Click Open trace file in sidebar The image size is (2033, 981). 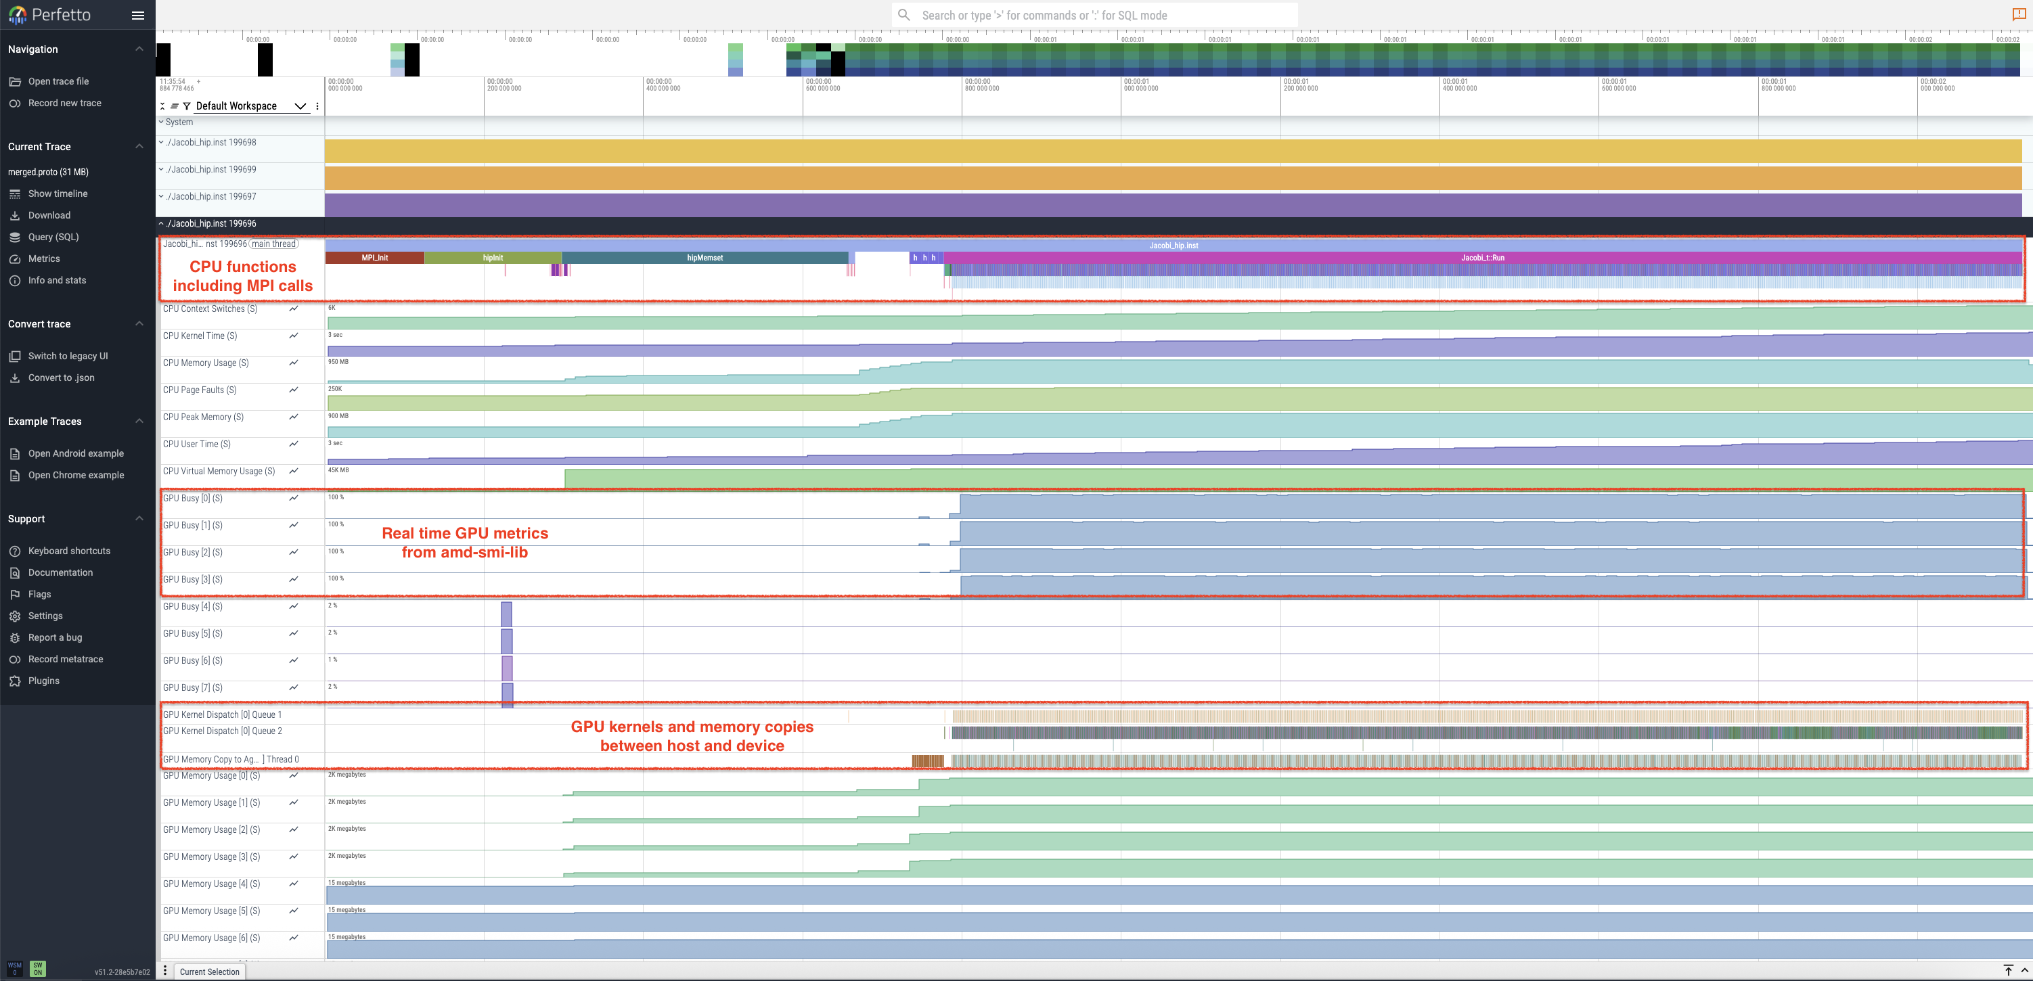point(58,81)
